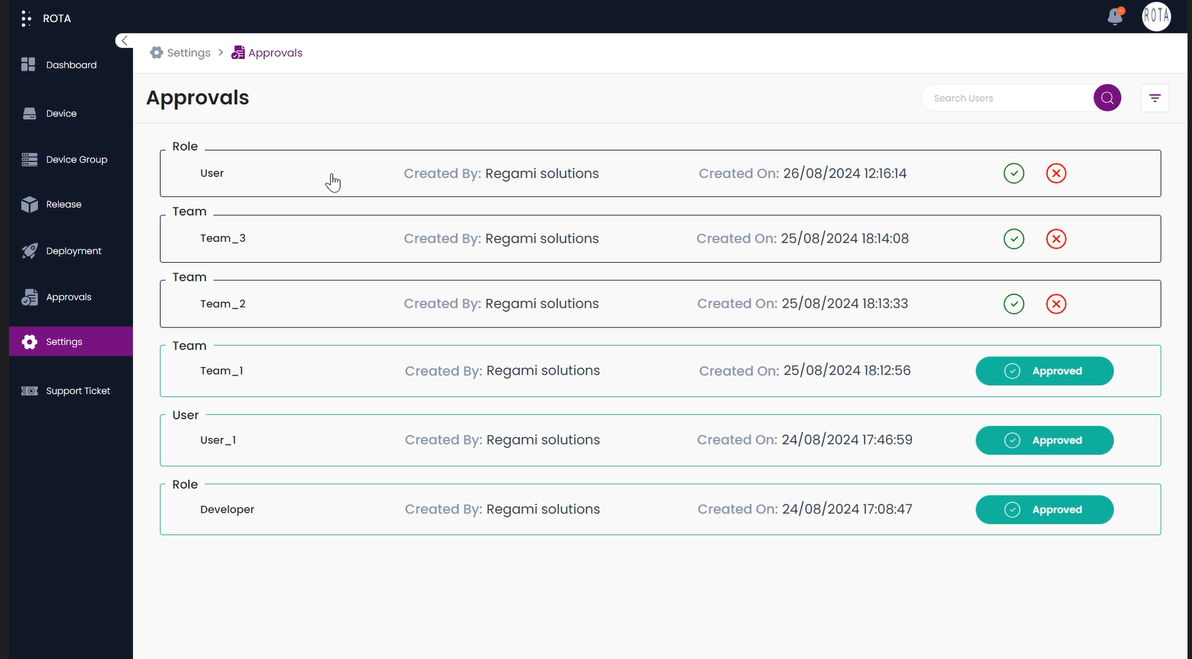Focus the Search Users field
This screenshot has height=659, width=1192.
pyautogui.click(x=1008, y=98)
